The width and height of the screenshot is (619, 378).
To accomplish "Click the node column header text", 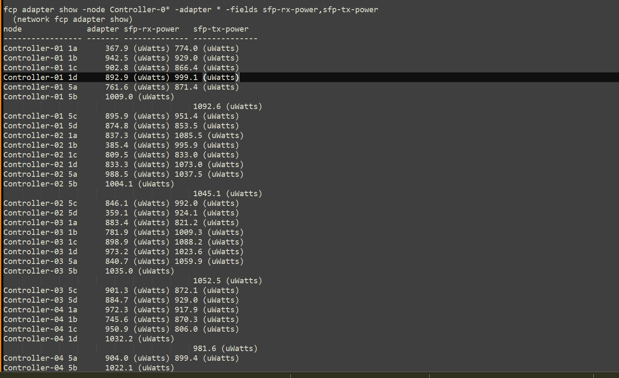I will [x=13, y=29].
